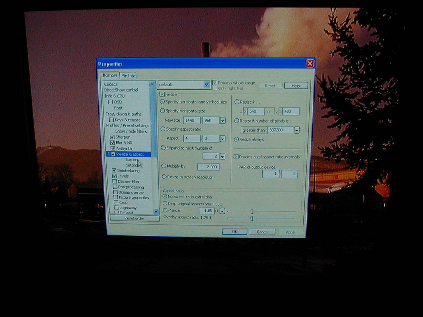Open the pixel count 307200 dropdown arrow
This screenshot has width=423, height=317.
(297, 130)
